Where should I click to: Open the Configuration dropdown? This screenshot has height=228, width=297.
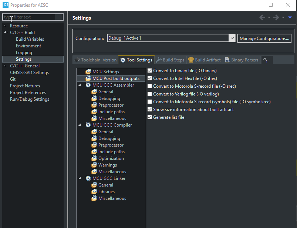pos(232,38)
